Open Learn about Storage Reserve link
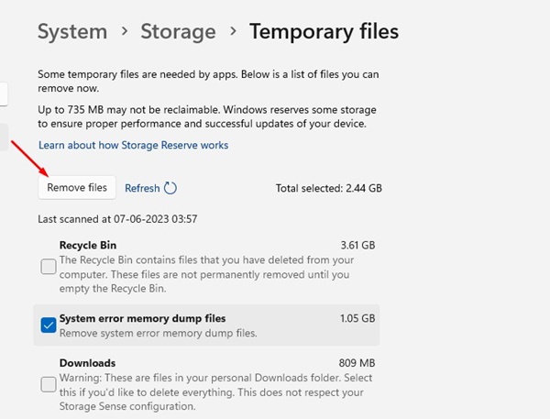Screen dimensions: 550x419 pyautogui.click(x=133, y=145)
